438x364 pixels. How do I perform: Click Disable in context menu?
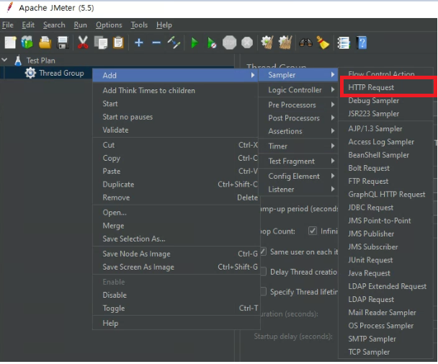[x=176, y=295]
